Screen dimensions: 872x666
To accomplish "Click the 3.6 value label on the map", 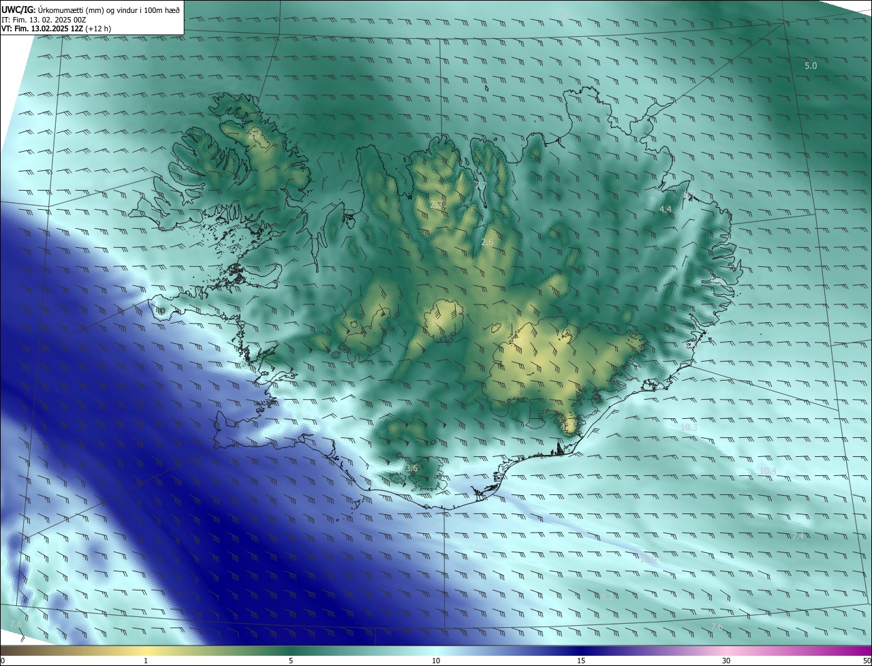I will (411, 468).
